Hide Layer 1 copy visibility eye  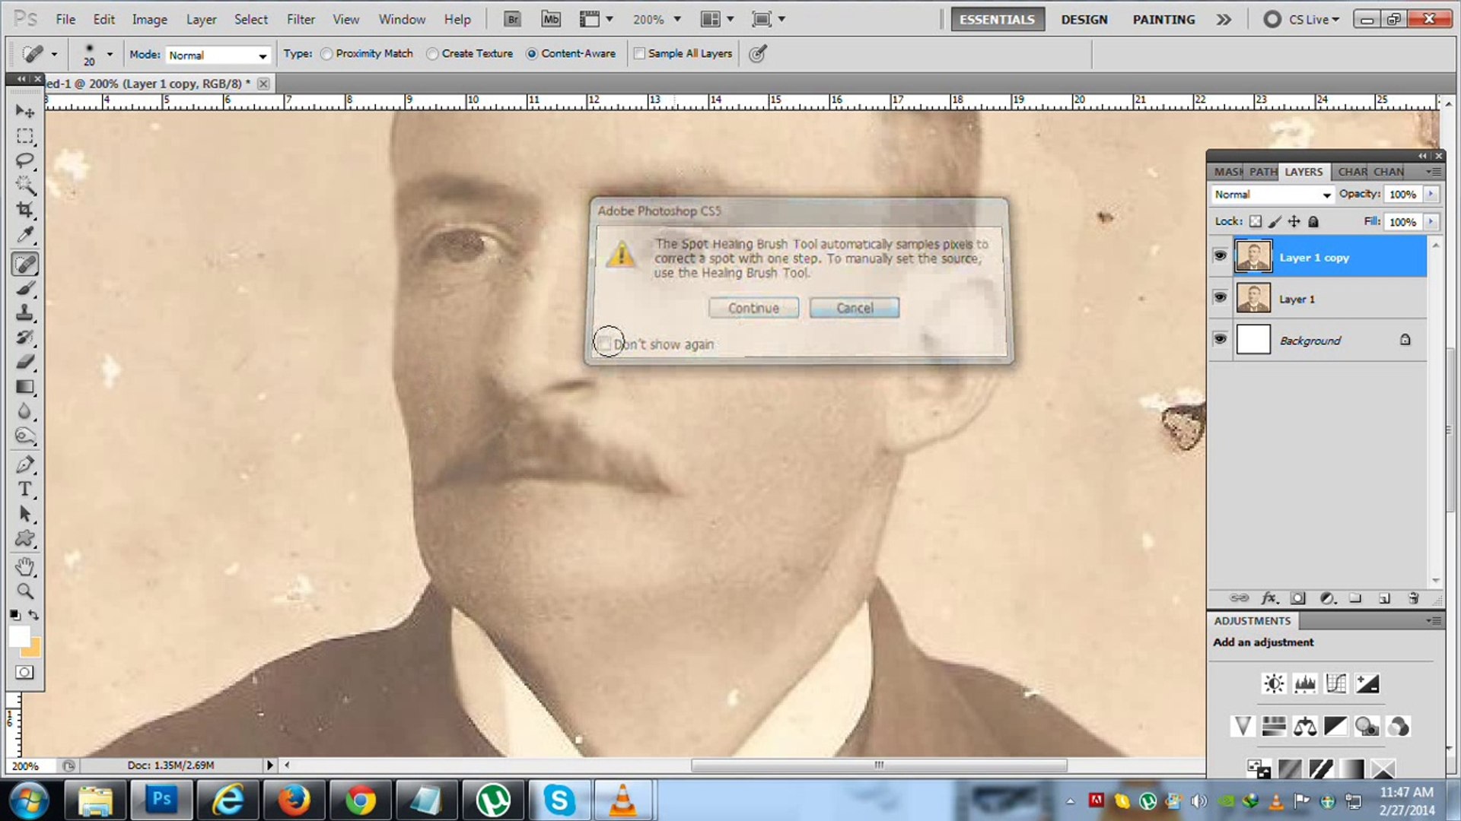1220,256
